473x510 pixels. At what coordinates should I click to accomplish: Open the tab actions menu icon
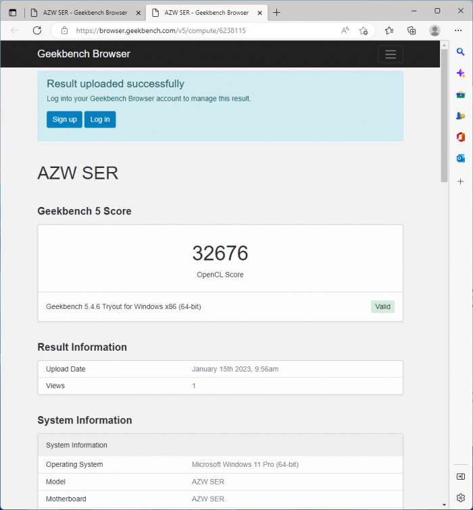pos(12,13)
